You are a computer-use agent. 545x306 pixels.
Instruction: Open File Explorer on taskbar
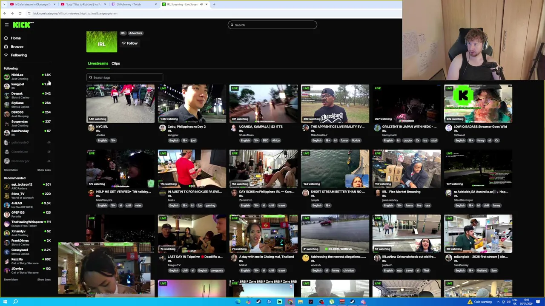pos(300,302)
